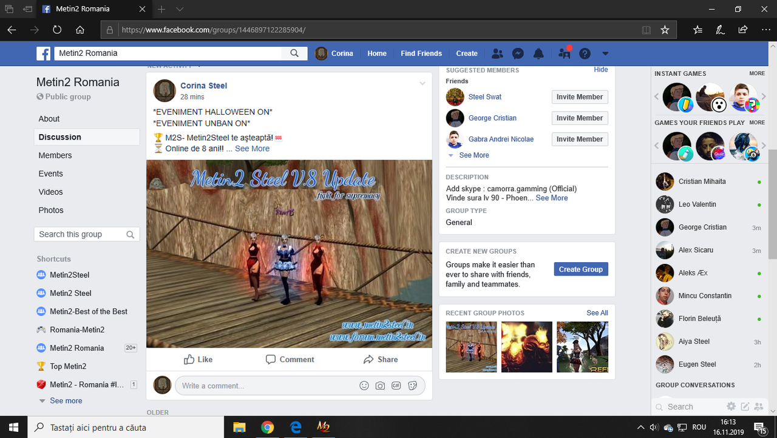Show hidden system tray icons
777x438 pixels.
click(x=641, y=427)
